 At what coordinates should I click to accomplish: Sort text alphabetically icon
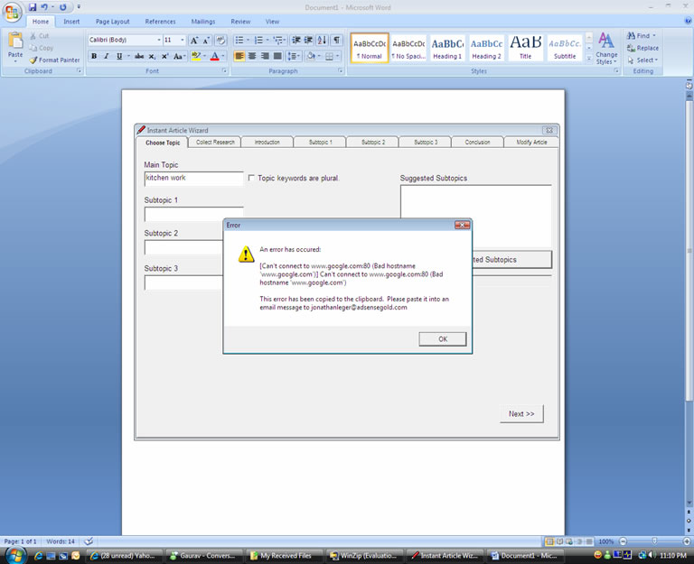tap(323, 41)
